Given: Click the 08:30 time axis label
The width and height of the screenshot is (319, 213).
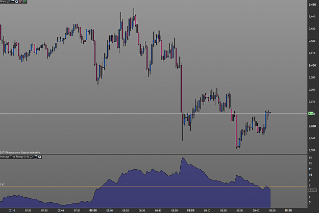Looking at the screenshot, I should click(142, 210).
